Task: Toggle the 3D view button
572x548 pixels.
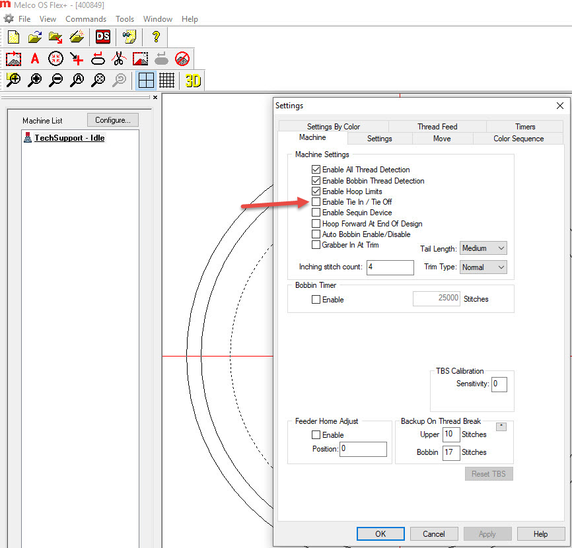Action: (x=193, y=81)
